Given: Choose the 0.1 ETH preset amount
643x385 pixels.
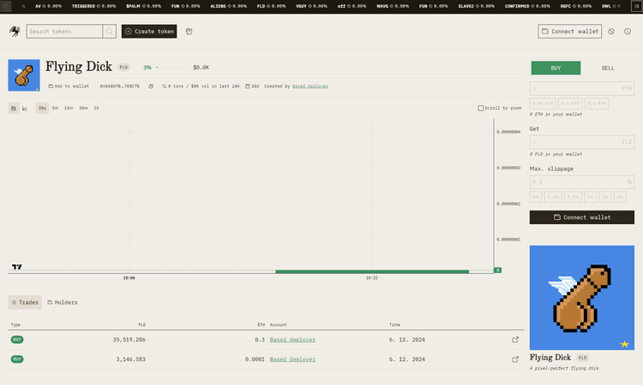Looking at the screenshot, I should (569, 104).
